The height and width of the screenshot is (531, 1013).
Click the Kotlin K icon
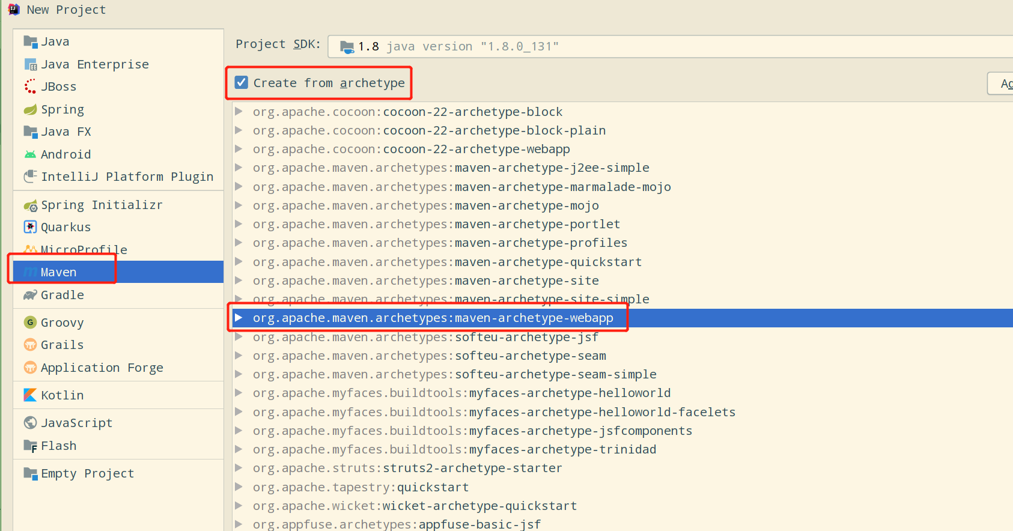[30, 395]
